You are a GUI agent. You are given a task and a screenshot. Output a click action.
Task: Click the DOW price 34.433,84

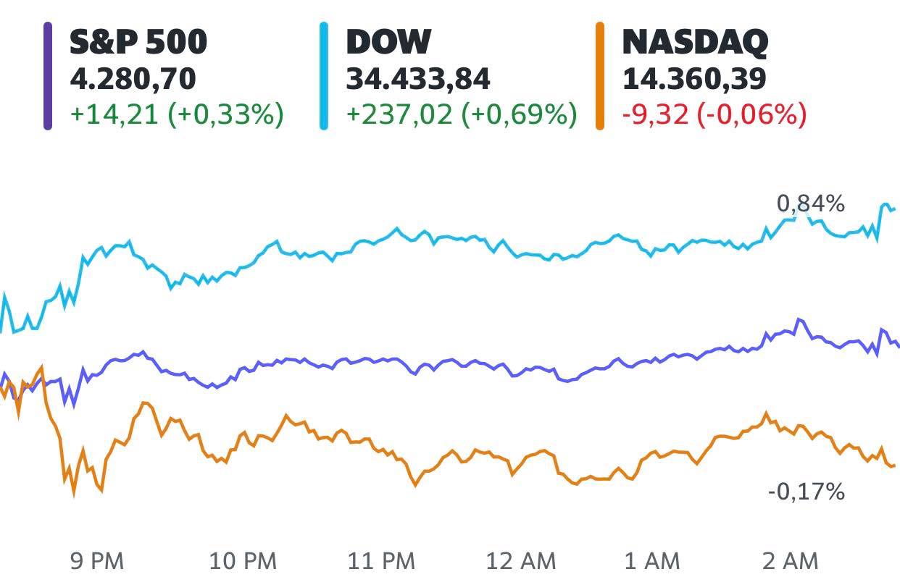(418, 79)
